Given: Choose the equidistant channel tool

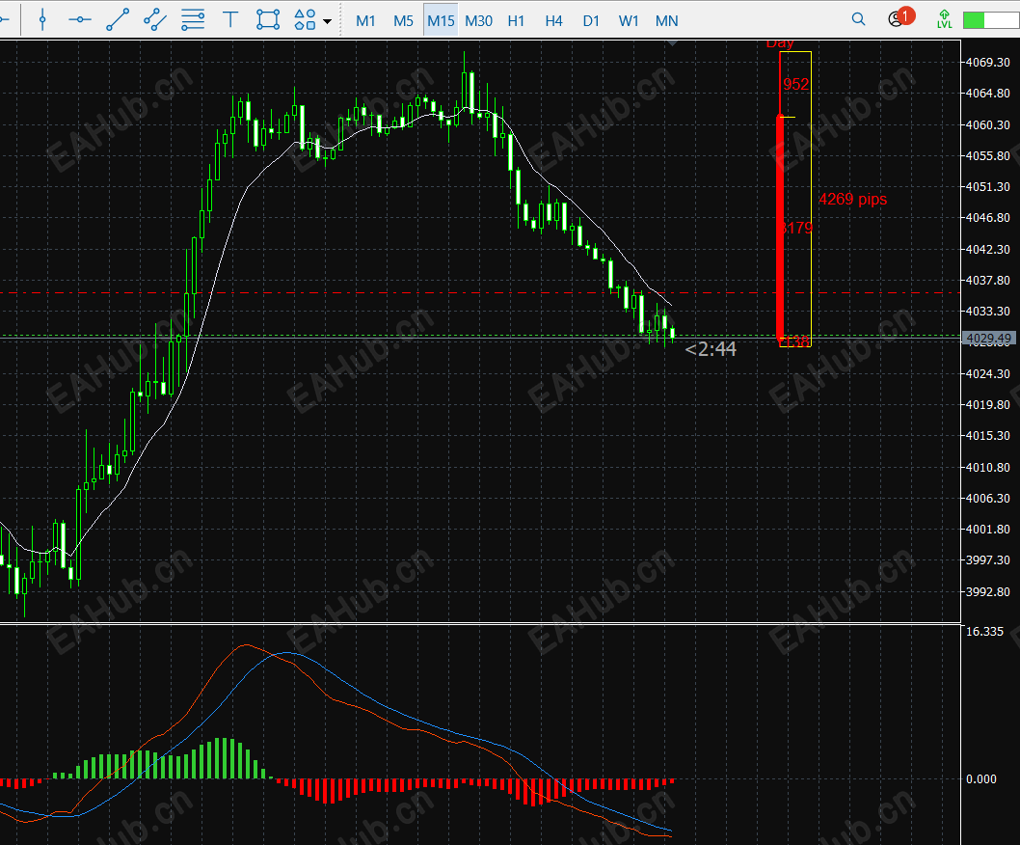Looking at the screenshot, I should pos(155,20).
